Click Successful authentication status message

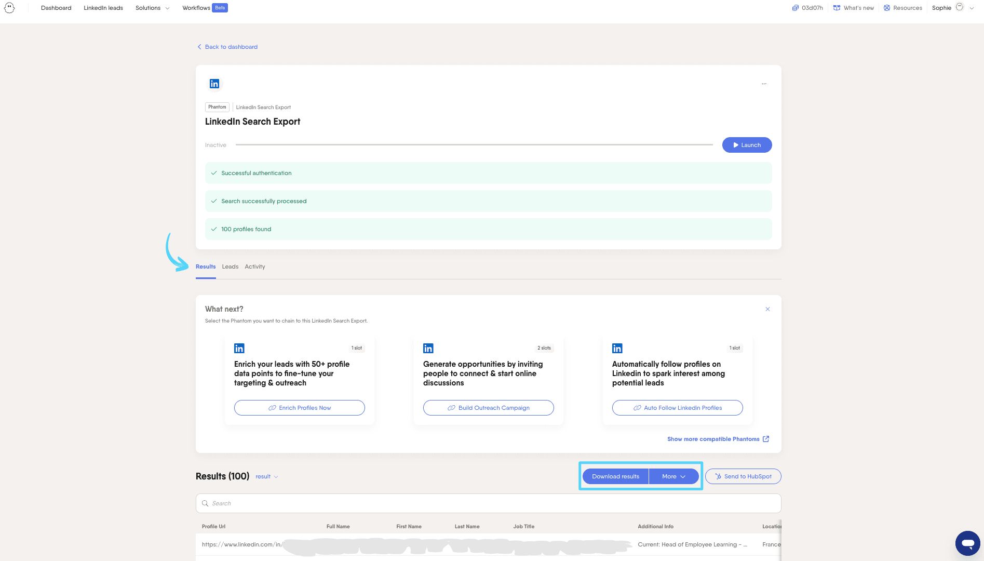pyautogui.click(x=488, y=173)
